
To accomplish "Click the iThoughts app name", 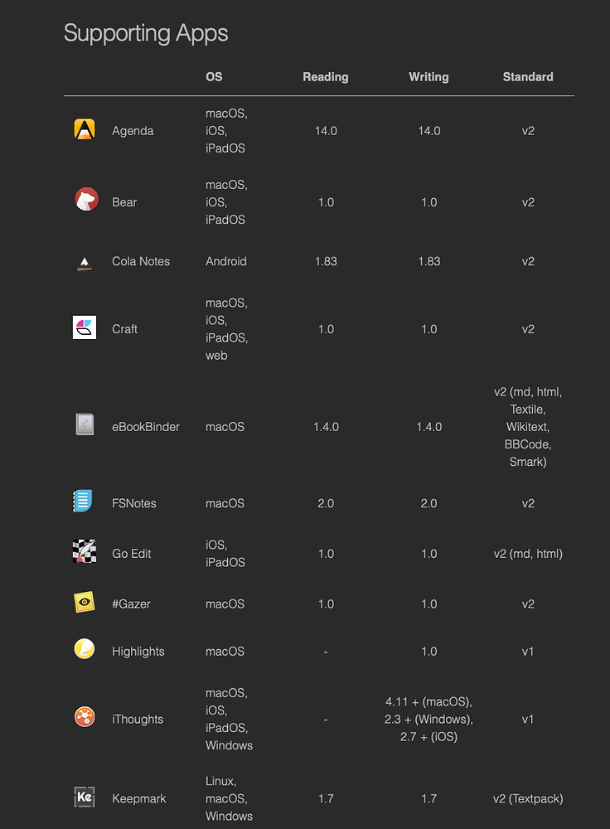I will click(x=138, y=720).
